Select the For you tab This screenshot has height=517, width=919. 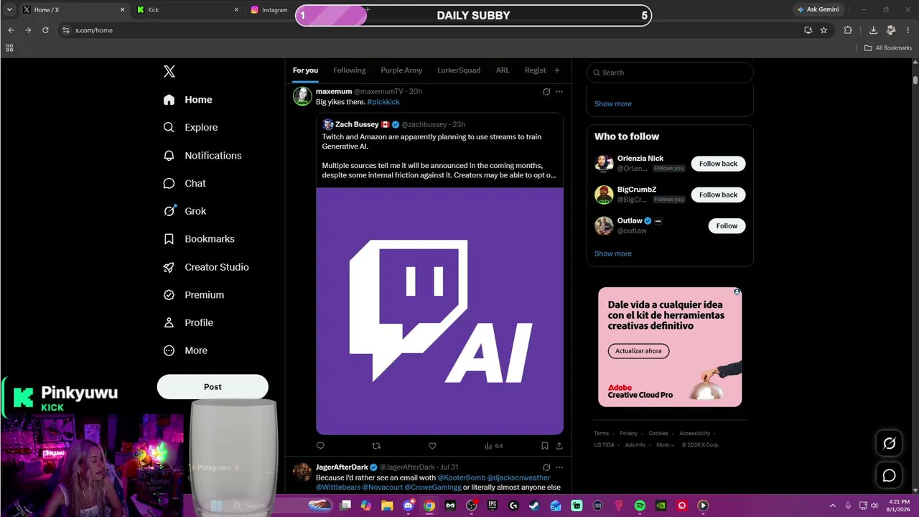[x=305, y=70]
